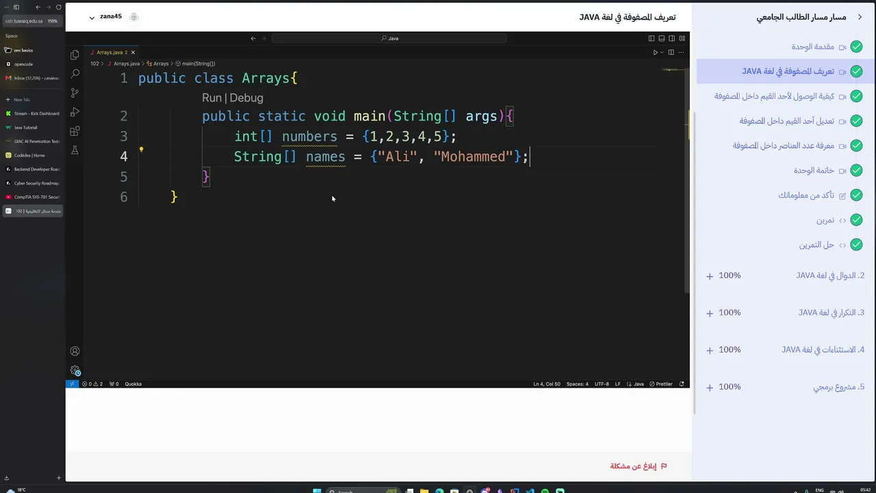Open the lesson معرفة عدد العناصر داخل المصفوفة
Viewport: 876px width, 493px height.
pyautogui.click(x=784, y=146)
